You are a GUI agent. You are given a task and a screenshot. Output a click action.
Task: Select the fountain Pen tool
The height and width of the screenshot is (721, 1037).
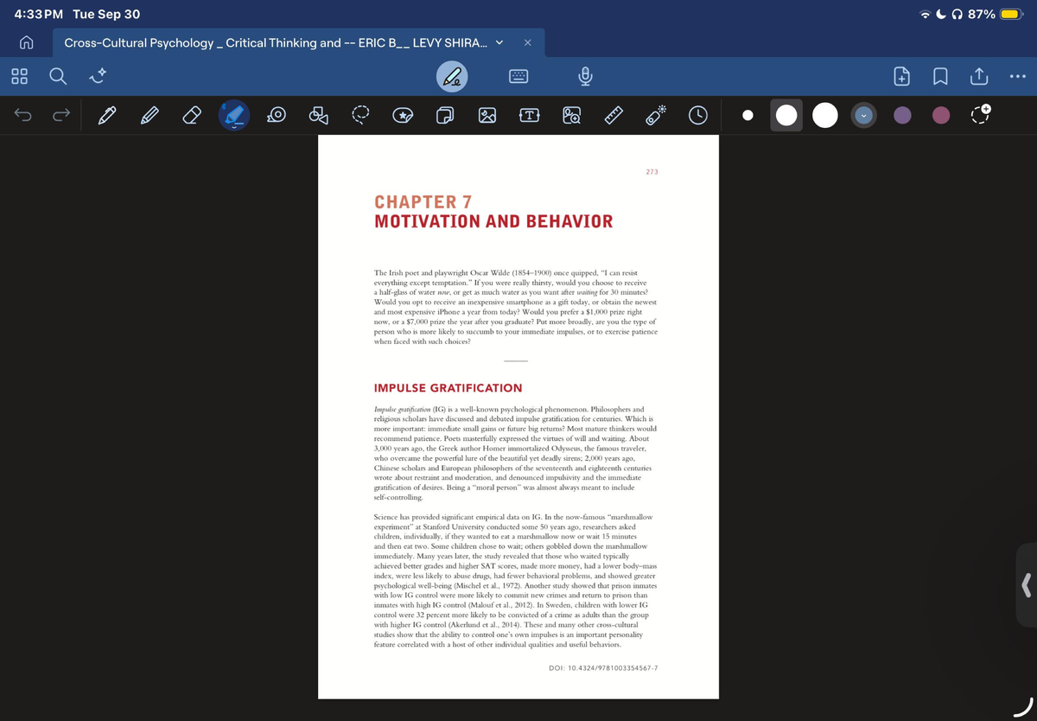coord(108,115)
